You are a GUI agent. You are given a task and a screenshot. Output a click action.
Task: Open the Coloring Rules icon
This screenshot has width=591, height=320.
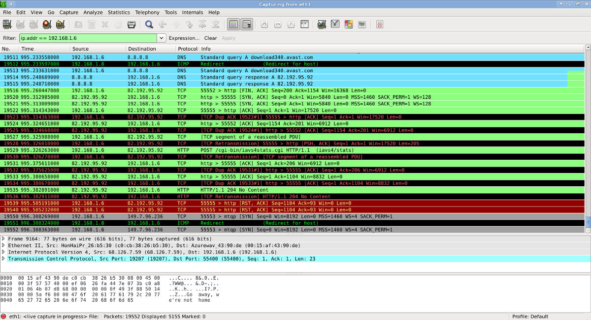(349, 24)
